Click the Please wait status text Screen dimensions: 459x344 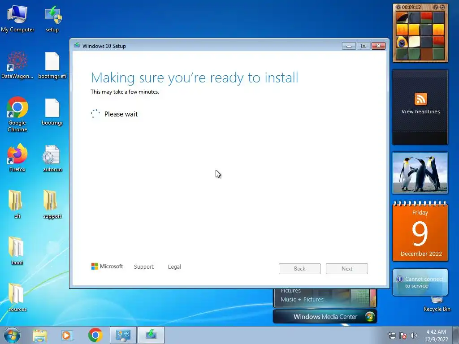click(121, 114)
